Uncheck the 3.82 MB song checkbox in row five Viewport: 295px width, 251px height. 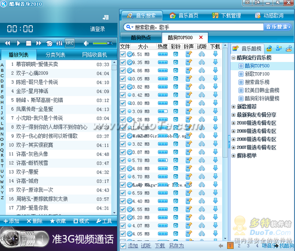pos(123,87)
